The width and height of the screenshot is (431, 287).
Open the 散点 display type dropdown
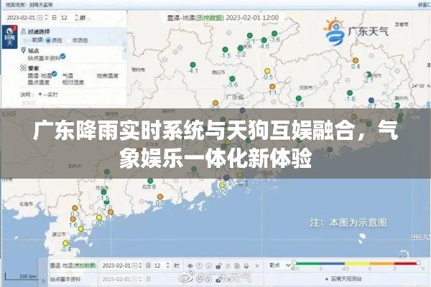click(x=280, y=265)
